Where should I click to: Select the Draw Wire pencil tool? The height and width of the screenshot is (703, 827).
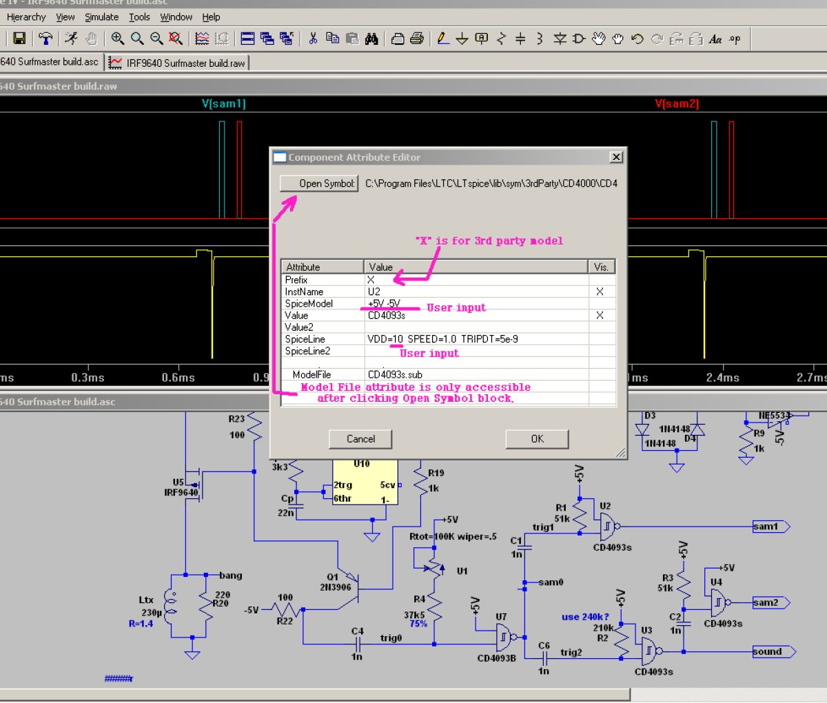click(x=443, y=39)
